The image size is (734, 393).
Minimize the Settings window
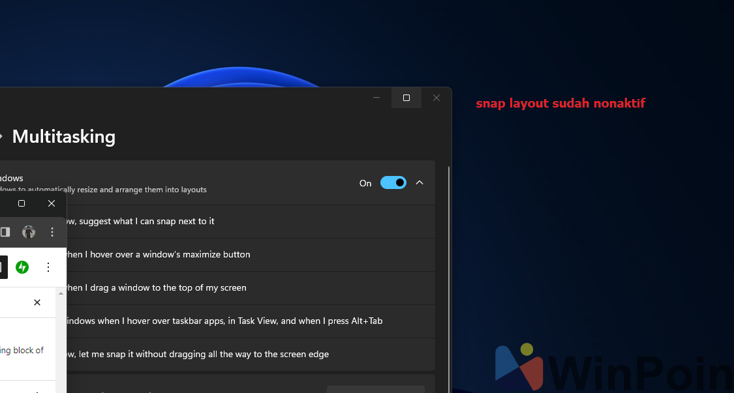click(376, 98)
